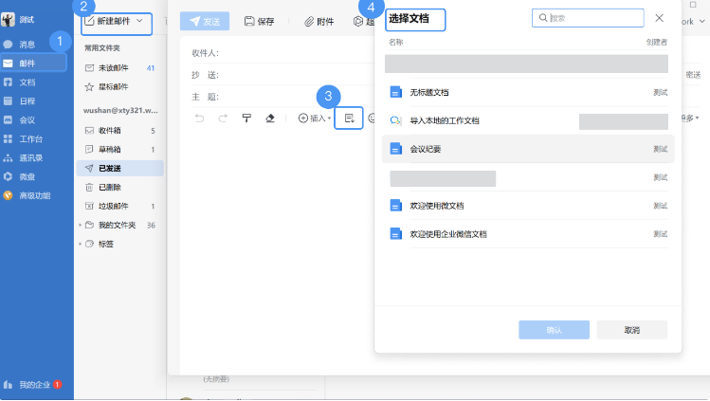Select the eraser clear-format tool
710x401 pixels.
click(270, 118)
